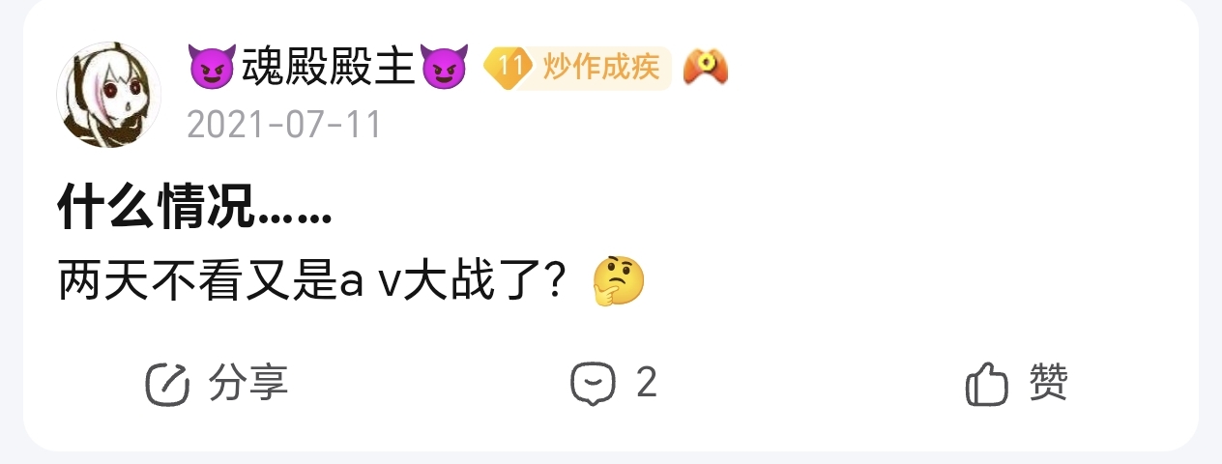Like the post with thumbs-up icon

coord(987,384)
